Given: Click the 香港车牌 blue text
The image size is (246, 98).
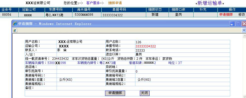Looking at the screenshot, I should click(x=142, y=63).
